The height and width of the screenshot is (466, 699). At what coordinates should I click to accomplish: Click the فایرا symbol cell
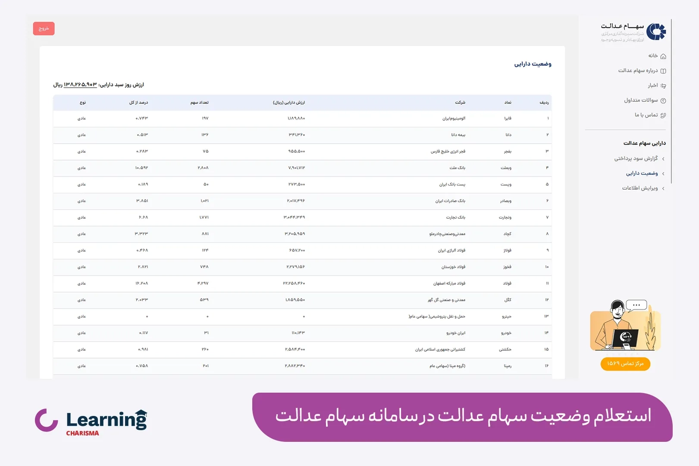508,118
